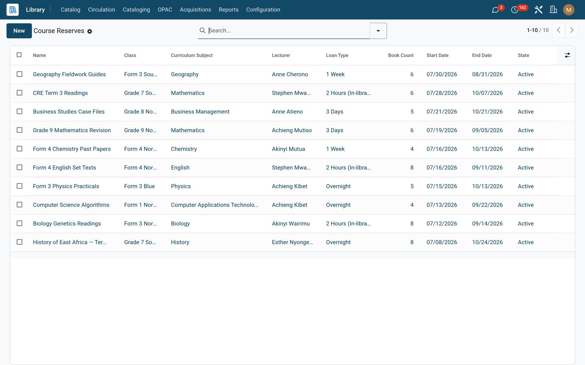The image size is (585, 365).
Task: Open the Biology Genetics Readings record
Action: [x=67, y=223]
